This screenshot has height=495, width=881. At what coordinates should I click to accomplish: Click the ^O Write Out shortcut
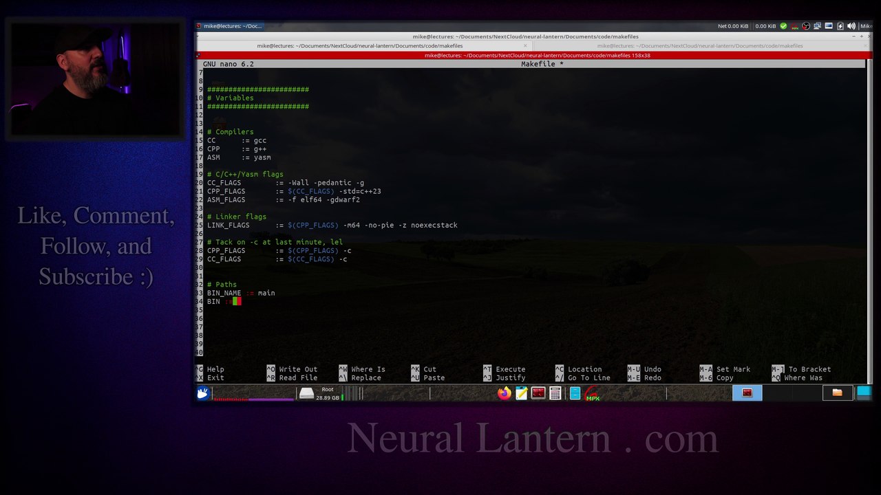(293, 369)
